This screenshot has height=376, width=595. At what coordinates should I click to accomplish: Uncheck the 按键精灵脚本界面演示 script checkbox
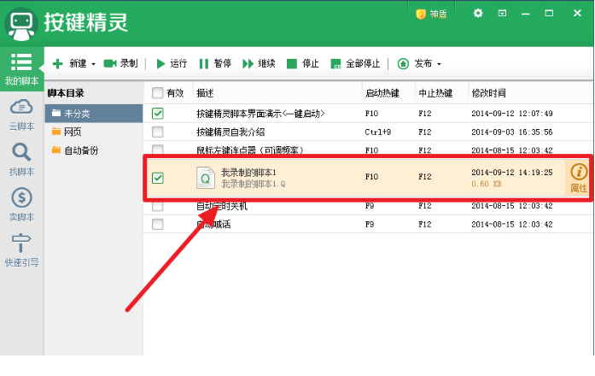click(x=157, y=113)
